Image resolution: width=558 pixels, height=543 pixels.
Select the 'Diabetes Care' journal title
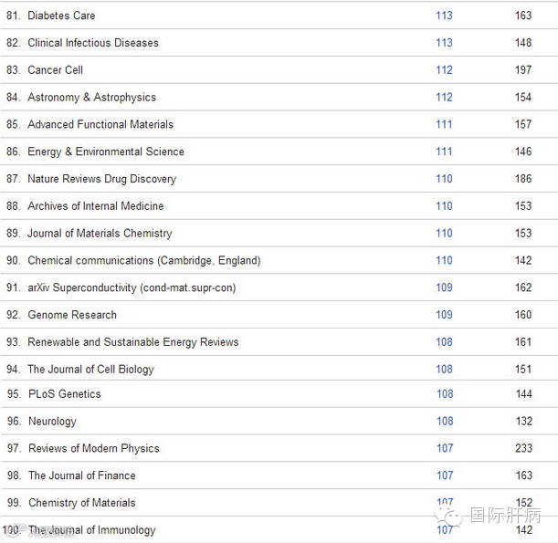61,16
